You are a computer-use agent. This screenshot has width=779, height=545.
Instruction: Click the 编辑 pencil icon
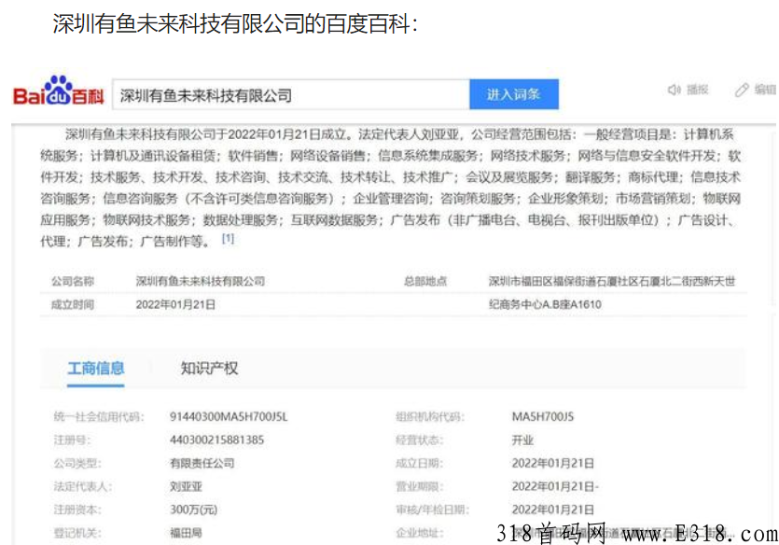[x=742, y=90]
